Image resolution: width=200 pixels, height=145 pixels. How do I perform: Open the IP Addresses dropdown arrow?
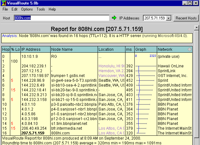169,18
